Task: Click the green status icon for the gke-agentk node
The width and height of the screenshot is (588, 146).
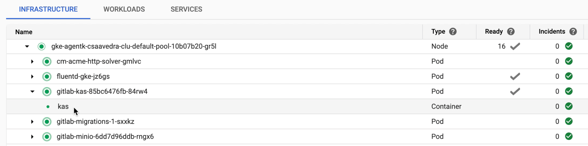Action: pyautogui.click(x=41, y=46)
